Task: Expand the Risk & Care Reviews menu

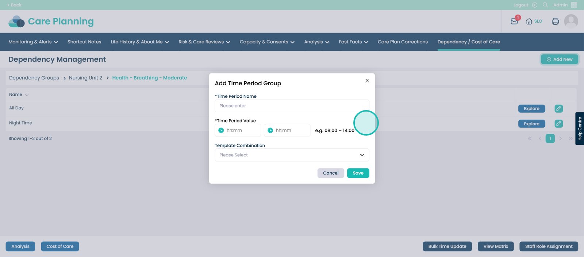Action: tap(204, 42)
